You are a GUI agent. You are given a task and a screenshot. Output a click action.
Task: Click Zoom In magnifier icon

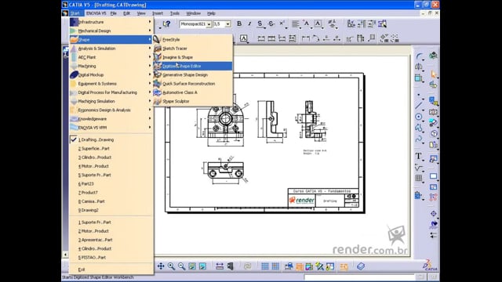(171, 266)
